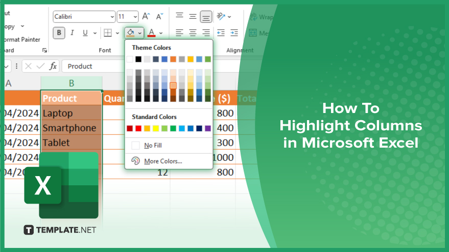Click the Fill Color bucket icon
449x252 pixels.
(131, 33)
